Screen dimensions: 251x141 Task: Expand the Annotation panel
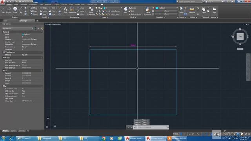click(75, 17)
